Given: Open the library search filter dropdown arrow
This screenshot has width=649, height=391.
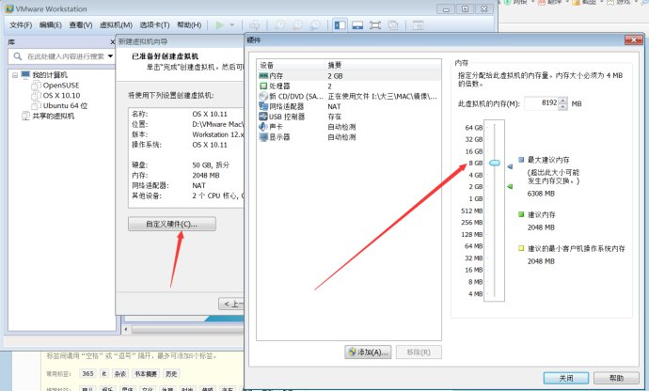Looking at the screenshot, I should [x=110, y=56].
